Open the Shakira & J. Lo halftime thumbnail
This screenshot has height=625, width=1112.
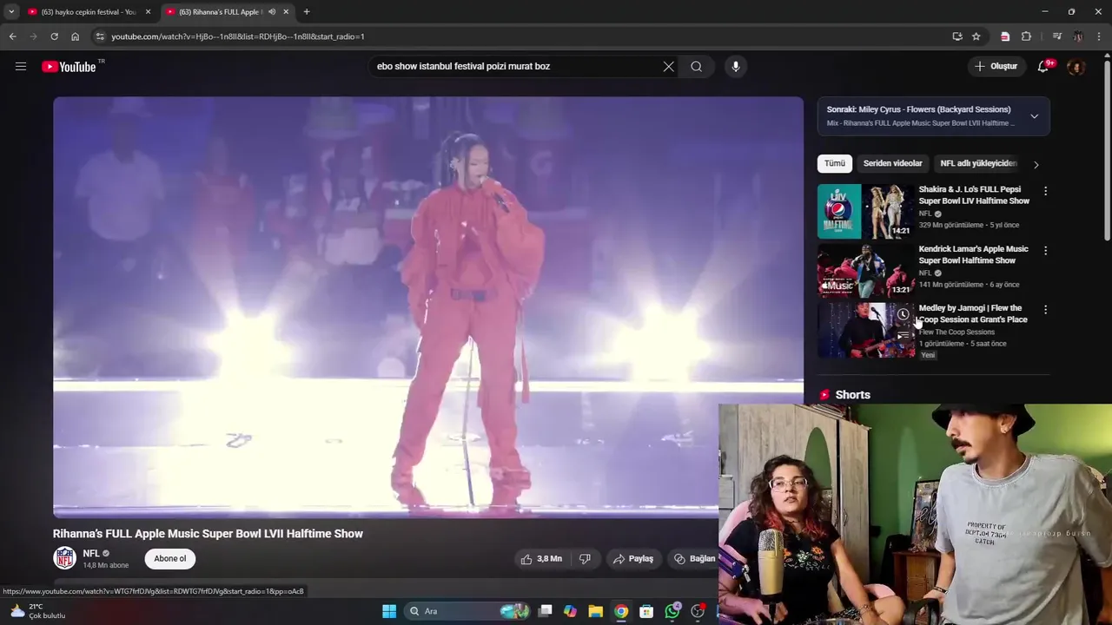click(865, 211)
